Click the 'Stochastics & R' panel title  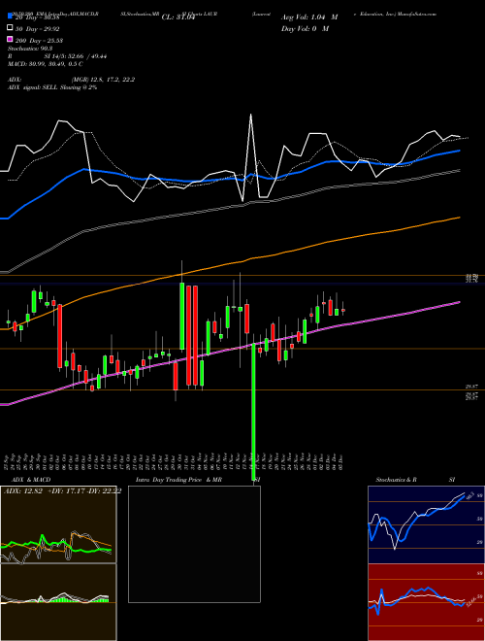pyautogui.click(x=397, y=480)
